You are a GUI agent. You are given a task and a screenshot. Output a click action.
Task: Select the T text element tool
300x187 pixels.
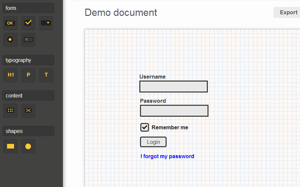coord(46,75)
